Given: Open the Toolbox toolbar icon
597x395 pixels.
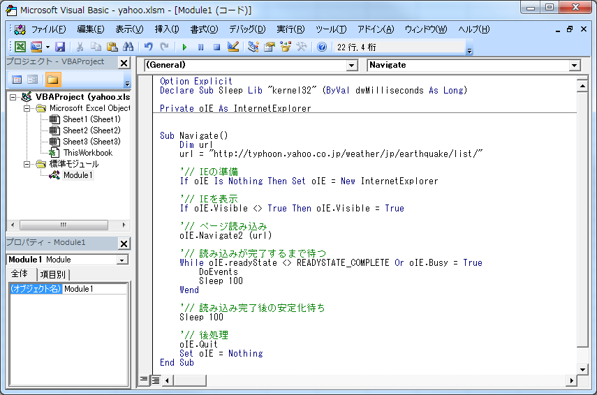Looking at the screenshot, I should [x=301, y=47].
